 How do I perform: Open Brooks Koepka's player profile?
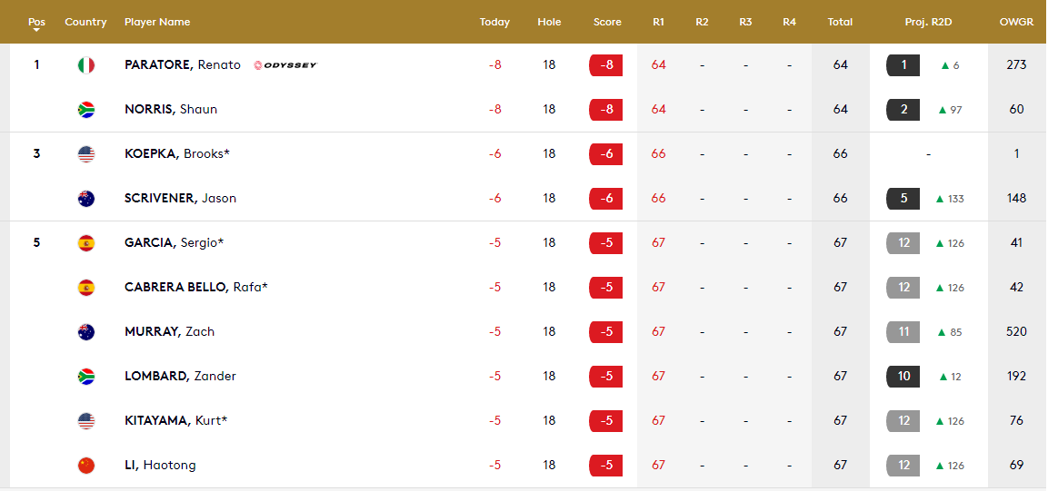pyautogui.click(x=177, y=154)
